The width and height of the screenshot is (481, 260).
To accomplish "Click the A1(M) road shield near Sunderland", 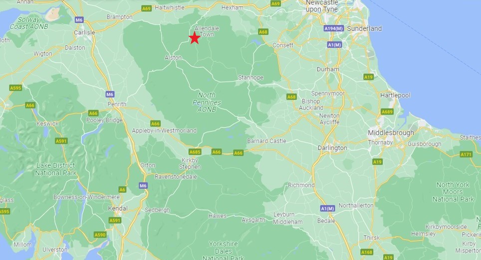I will pos(334,45).
